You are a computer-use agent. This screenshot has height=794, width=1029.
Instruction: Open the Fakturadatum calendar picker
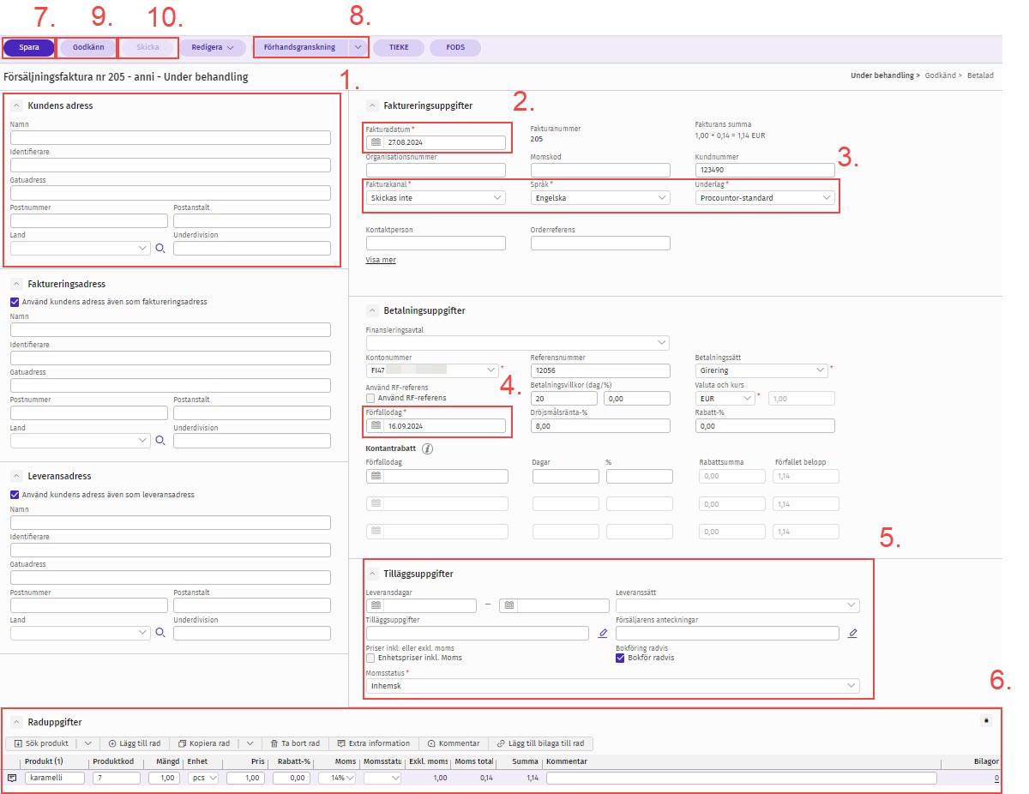pyautogui.click(x=375, y=143)
